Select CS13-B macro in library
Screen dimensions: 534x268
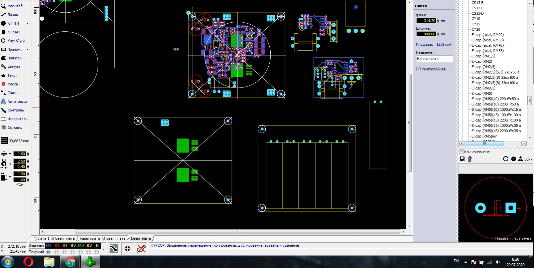coord(478,3)
